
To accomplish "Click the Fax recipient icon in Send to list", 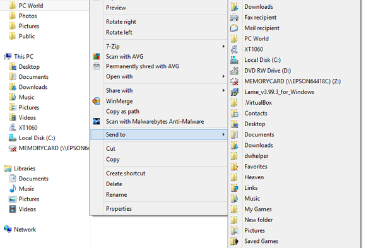I will (234, 18).
